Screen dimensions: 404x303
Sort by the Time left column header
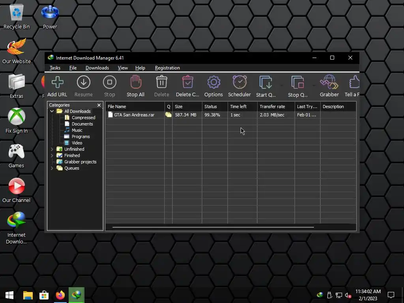243,107
